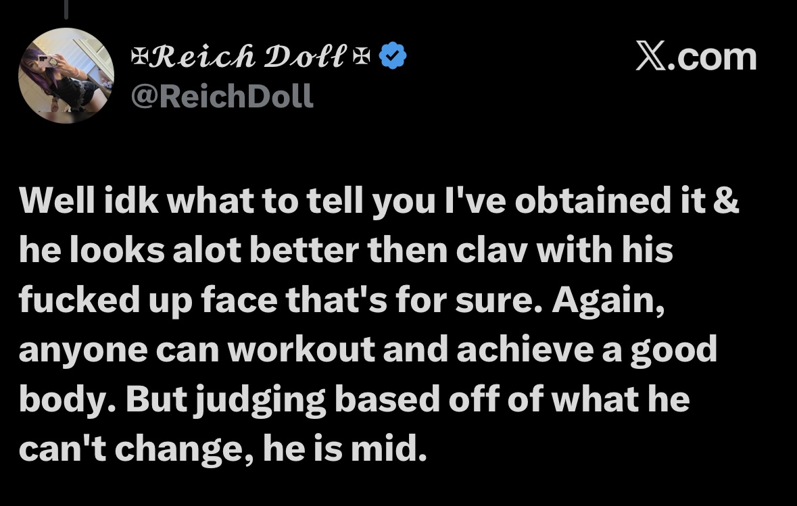The width and height of the screenshot is (797, 506).
Task: Click the phrase anyone can workout
Action: click(x=197, y=349)
